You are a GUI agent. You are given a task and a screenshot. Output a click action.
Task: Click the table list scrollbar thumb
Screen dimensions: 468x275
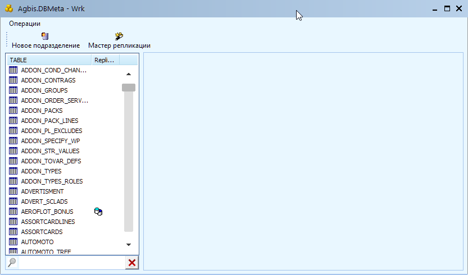point(129,88)
